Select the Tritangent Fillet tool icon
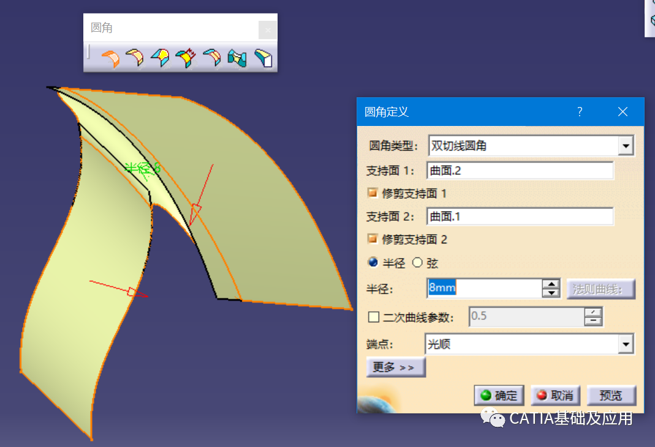 click(263, 58)
